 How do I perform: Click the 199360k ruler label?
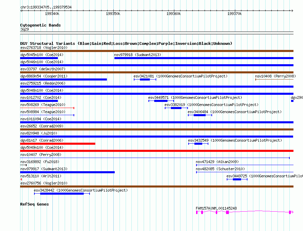(x=174, y=14)
